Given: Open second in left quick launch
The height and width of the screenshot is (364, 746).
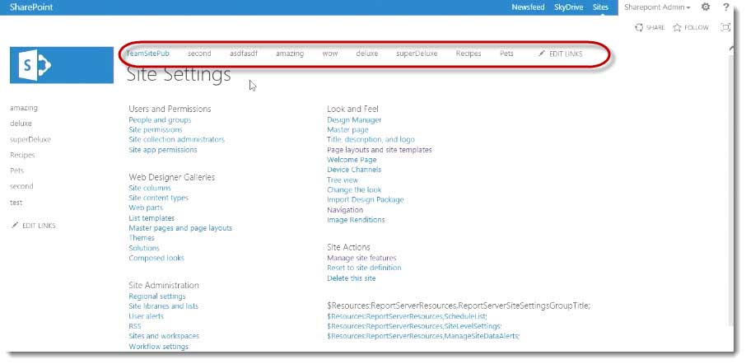Looking at the screenshot, I should pyautogui.click(x=21, y=186).
